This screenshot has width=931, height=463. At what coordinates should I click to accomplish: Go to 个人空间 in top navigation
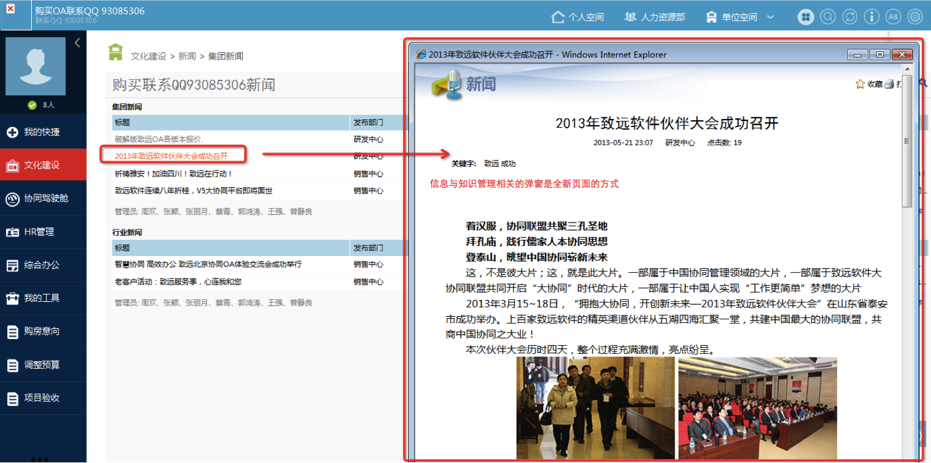tap(578, 17)
